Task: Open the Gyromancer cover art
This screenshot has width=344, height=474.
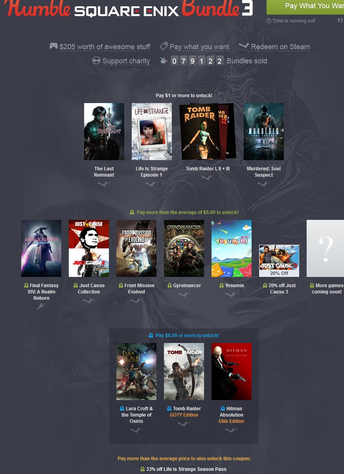Action: pos(184,248)
